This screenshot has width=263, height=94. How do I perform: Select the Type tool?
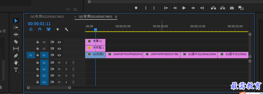16,70
